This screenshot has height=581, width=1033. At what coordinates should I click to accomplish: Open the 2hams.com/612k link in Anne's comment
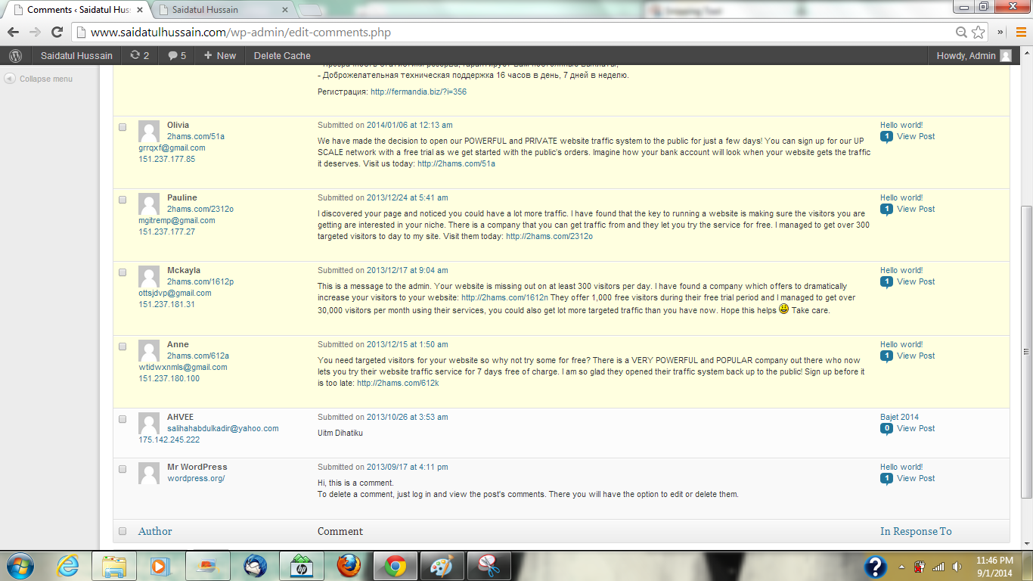[x=398, y=383]
